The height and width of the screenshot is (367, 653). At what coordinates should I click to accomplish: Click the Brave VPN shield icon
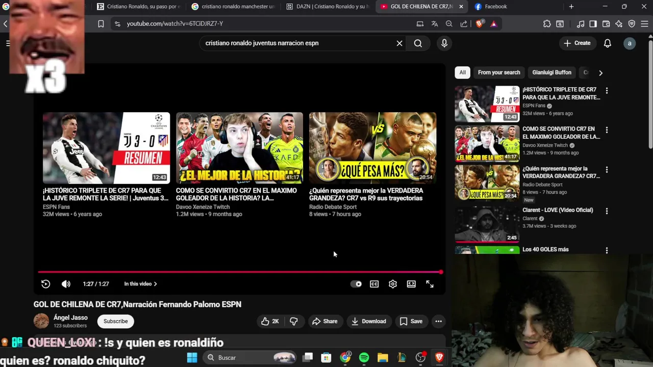coord(632,23)
